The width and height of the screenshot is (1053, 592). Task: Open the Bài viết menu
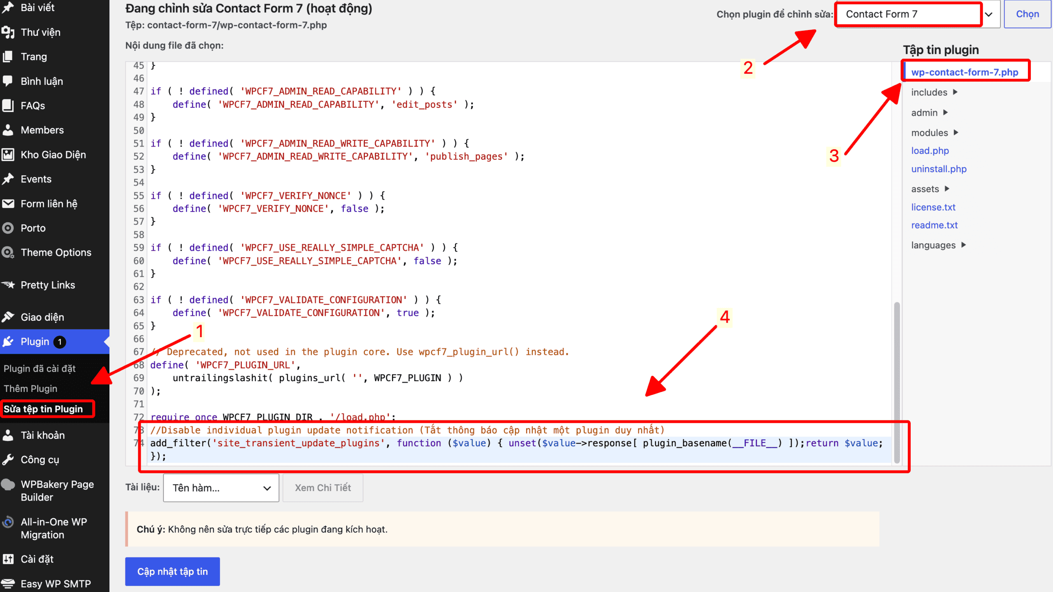pyautogui.click(x=37, y=7)
